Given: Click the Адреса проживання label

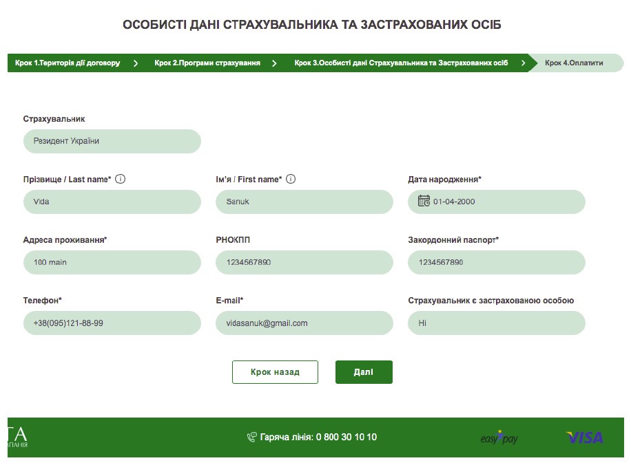Looking at the screenshot, I should [65, 240].
